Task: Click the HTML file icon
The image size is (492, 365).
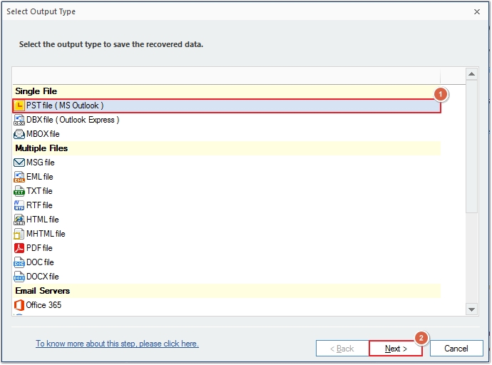Action: 19,220
